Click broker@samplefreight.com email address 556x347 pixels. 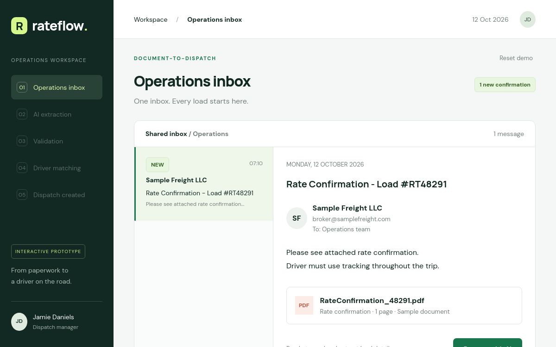(x=351, y=219)
